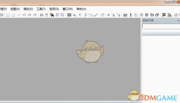
Task: Click the magnifier on black window icon
Action: pyautogui.click(x=164, y=15)
